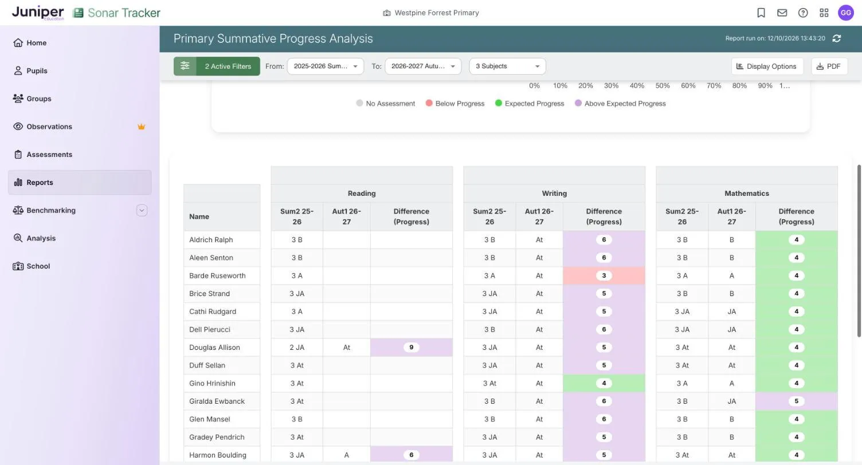Image resolution: width=862 pixels, height=465 pixels.
Task: Click the school building icon beside Westpine Forrest Primary
Action: [387, 13]
